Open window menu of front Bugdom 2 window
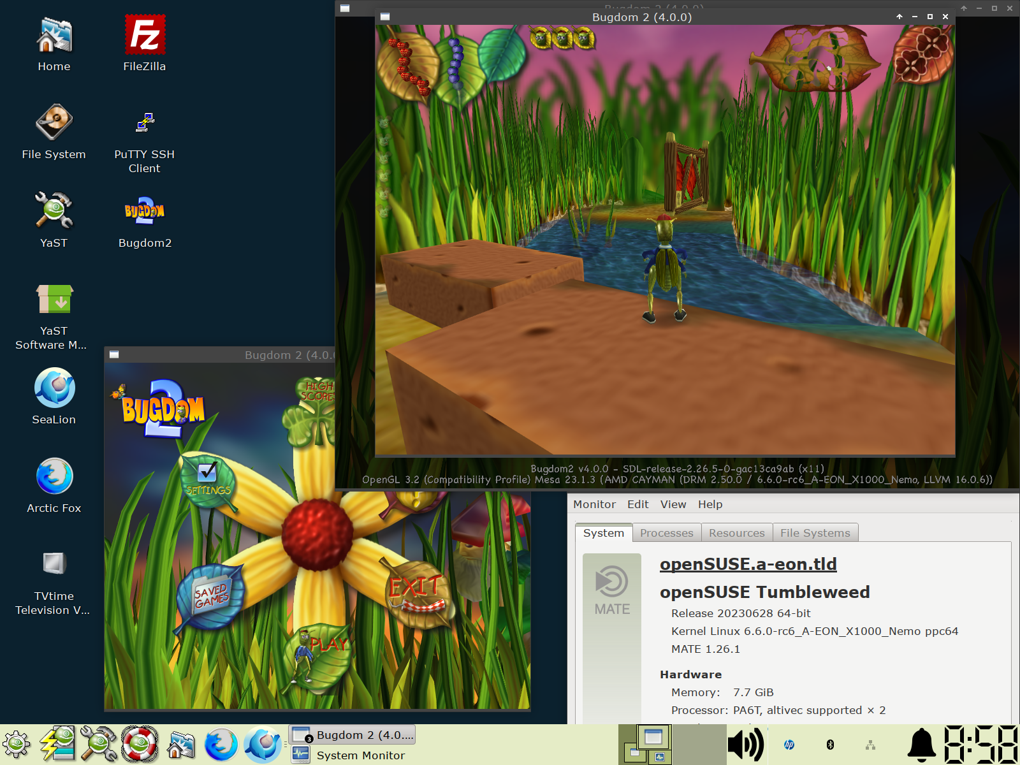Viewport: 1020px width, 765px height. coord(385,17)
